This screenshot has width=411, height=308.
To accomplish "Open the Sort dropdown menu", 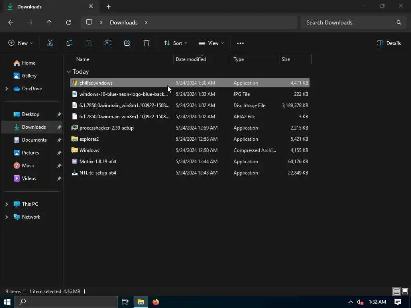I will click(x=175, y=43).
